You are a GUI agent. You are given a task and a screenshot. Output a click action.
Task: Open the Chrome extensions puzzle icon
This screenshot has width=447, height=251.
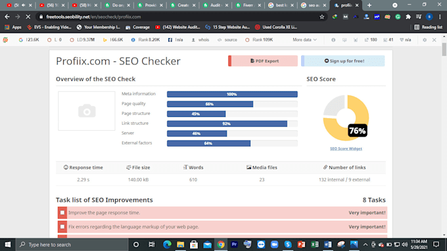point(408,17)
